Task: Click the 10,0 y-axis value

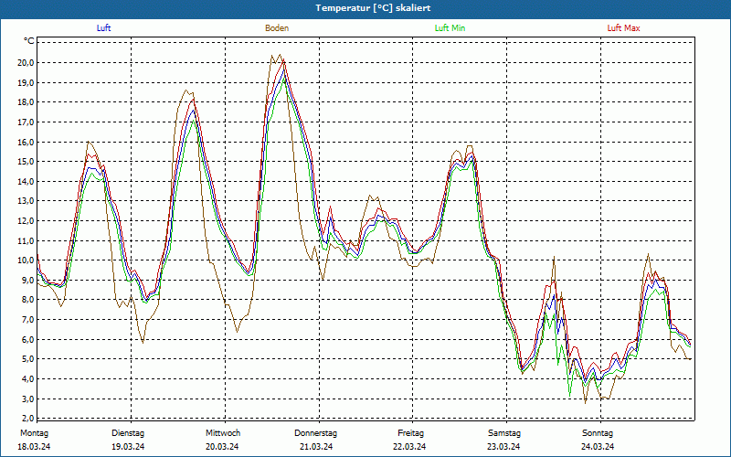Action: [x=26, y=260]
